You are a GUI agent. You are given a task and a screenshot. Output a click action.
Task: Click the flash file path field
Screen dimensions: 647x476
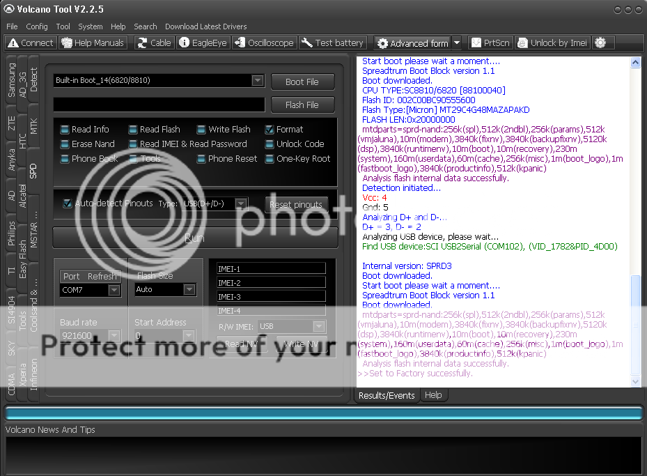[159, 105]
